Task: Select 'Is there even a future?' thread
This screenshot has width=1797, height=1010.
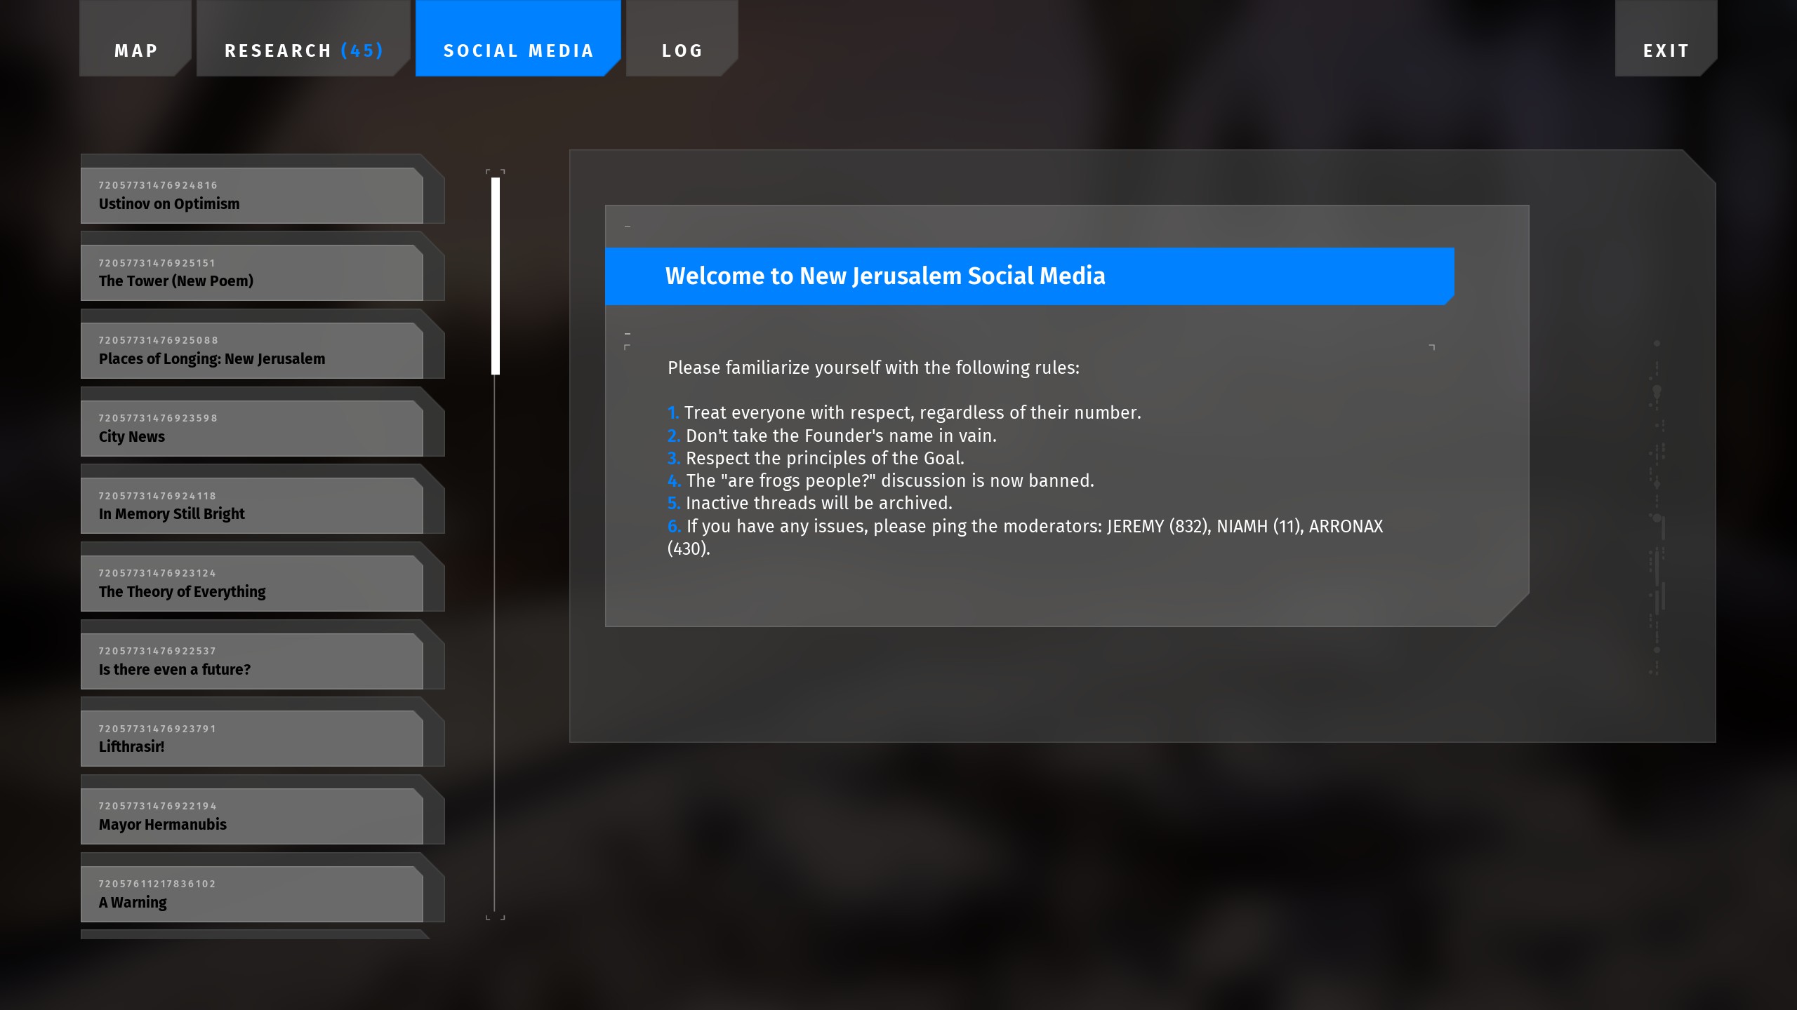Action: (251, 661)
